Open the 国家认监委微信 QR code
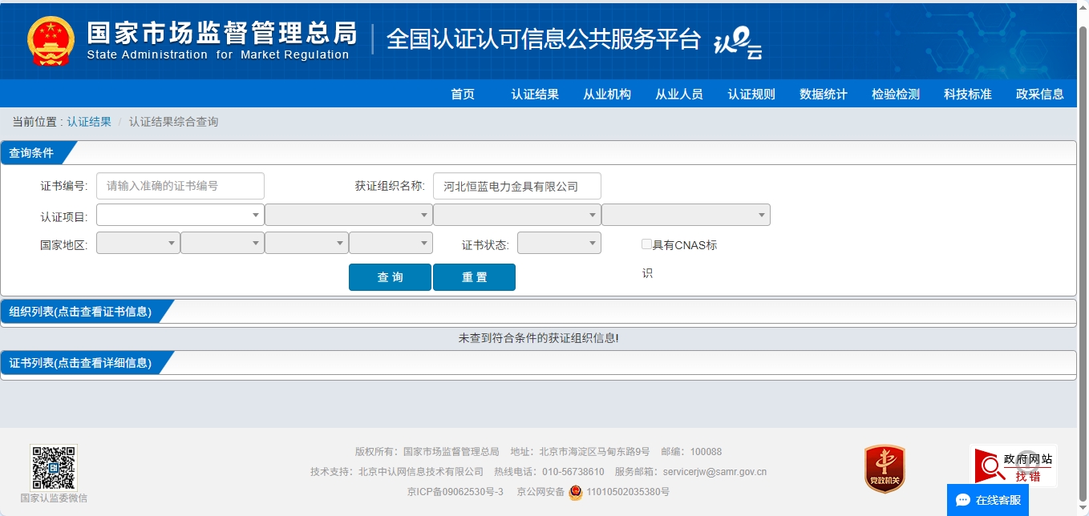 coord(54,468)
